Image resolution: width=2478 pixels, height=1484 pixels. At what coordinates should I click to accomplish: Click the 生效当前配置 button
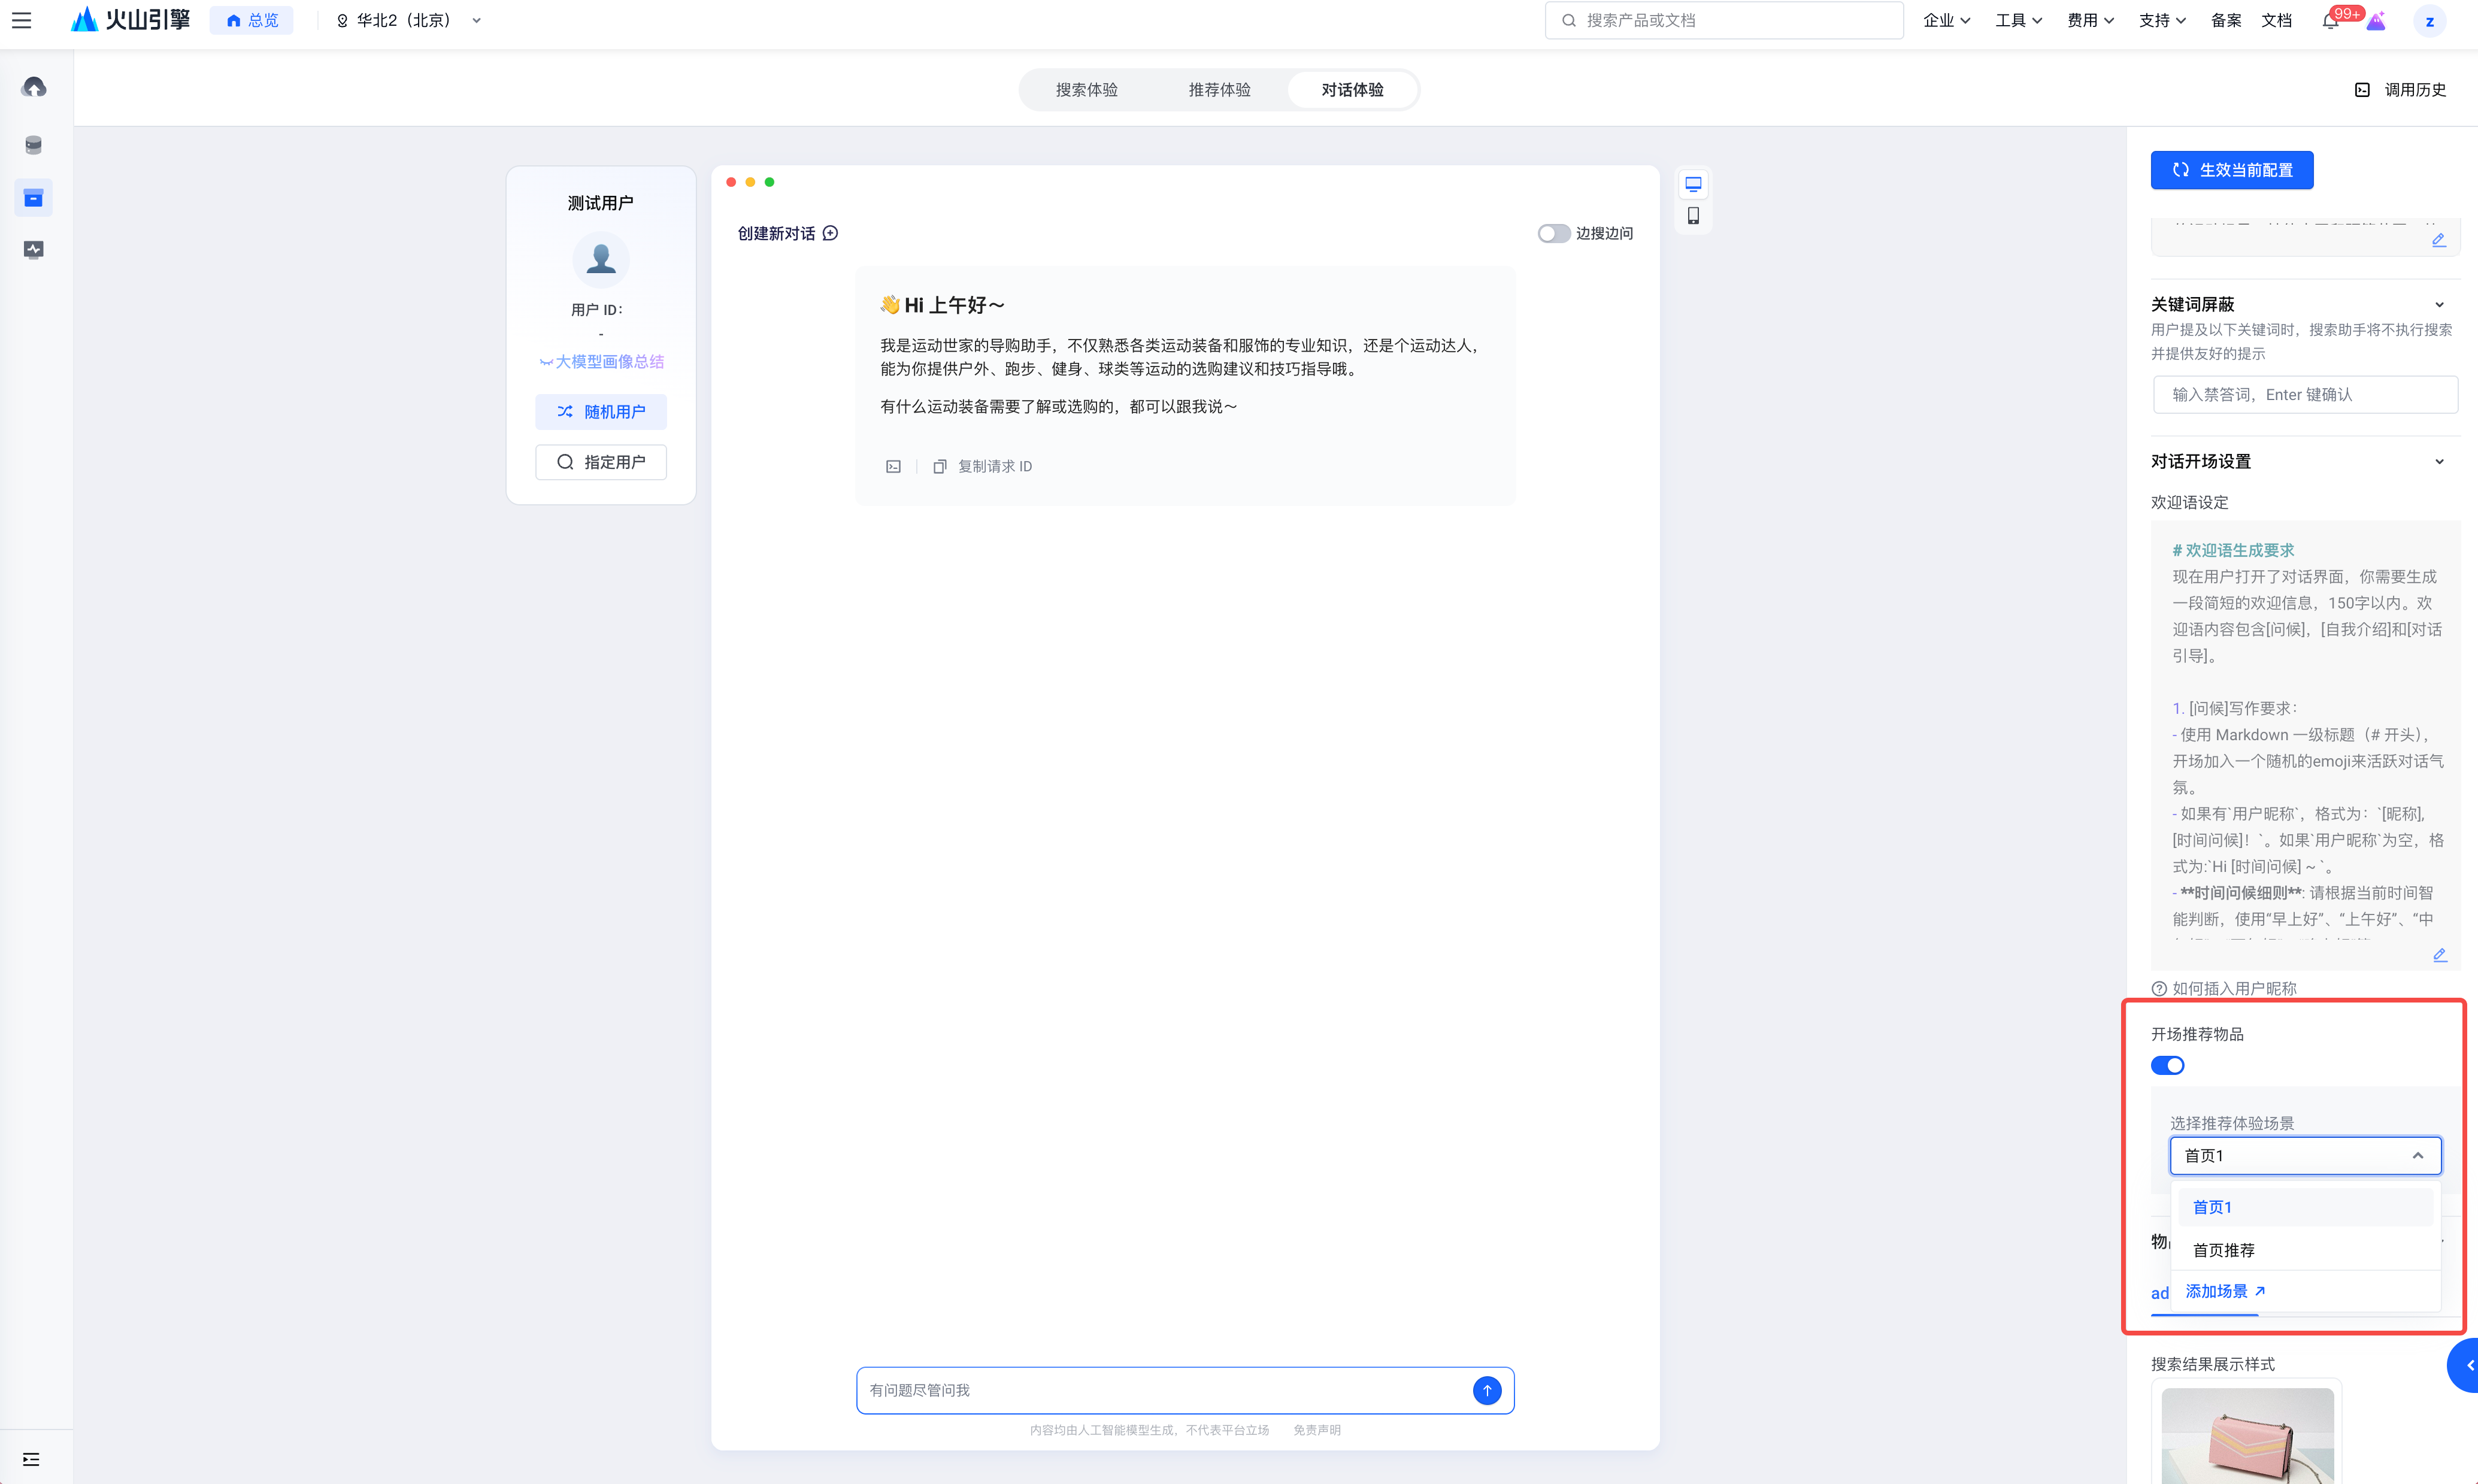coord(2232,170)
